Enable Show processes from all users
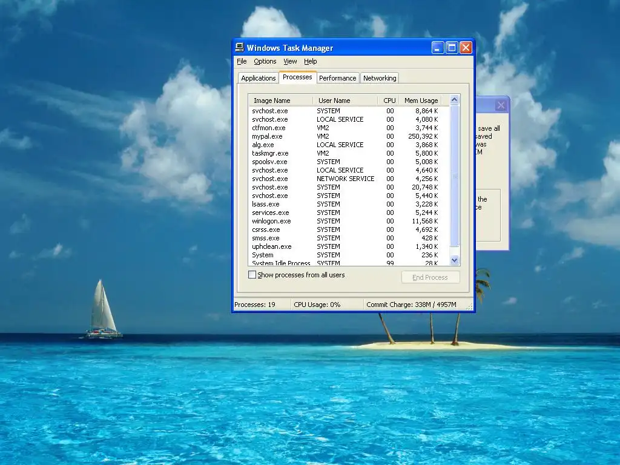Viewport: 620px width, 465px height. click(x=252, y=274)
